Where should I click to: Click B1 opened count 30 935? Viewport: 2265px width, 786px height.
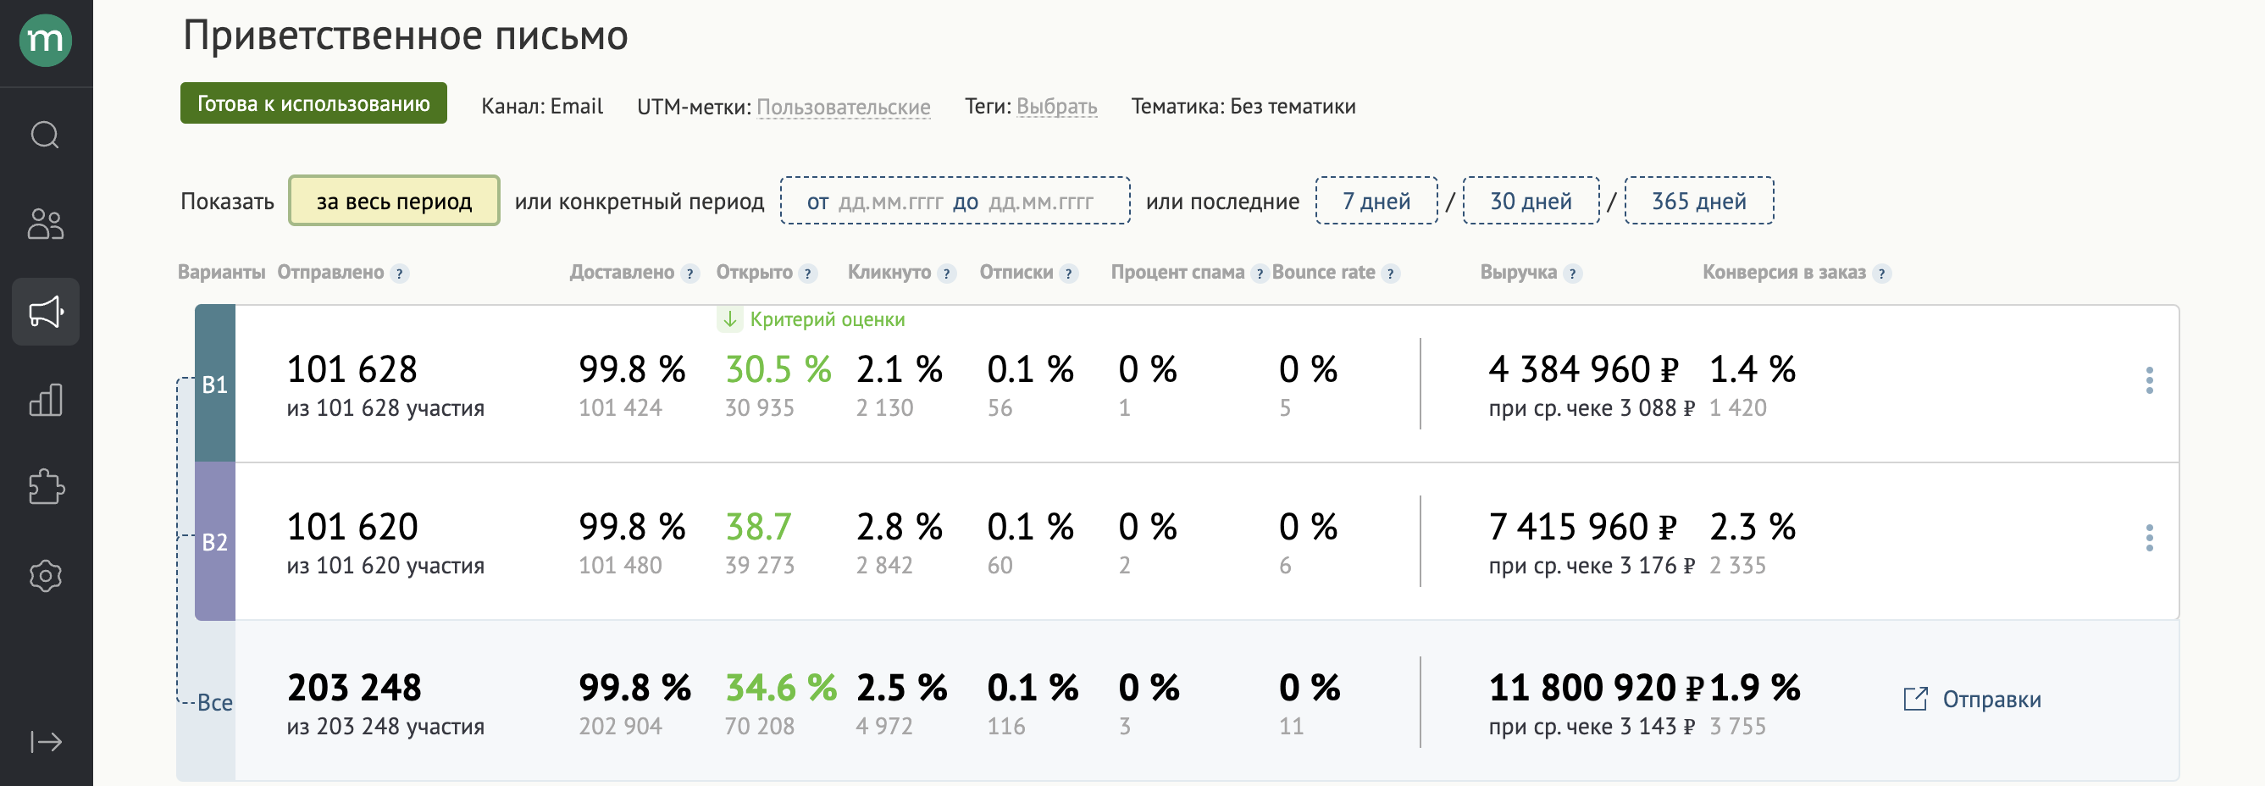point(759,408)
